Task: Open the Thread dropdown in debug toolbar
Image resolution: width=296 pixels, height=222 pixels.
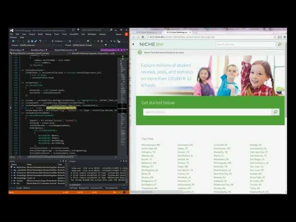Action: click(87, 45)
